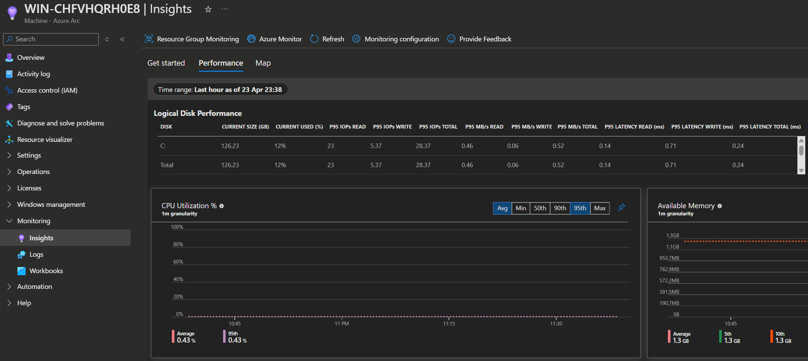
Task: Toggle the Max CPU percentile
Action: tap(600, 208)
